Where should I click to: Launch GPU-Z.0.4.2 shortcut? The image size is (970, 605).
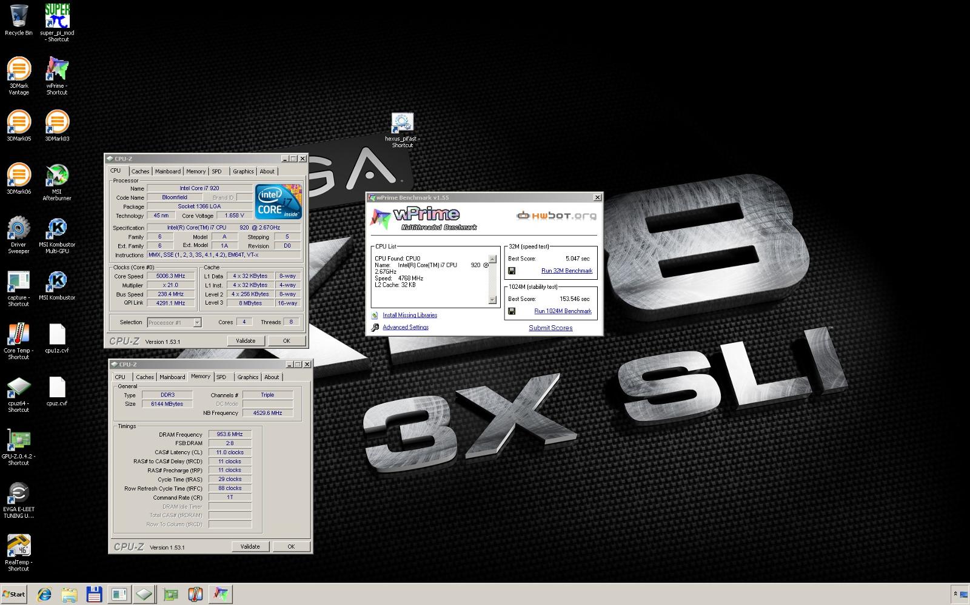click(19, 447)
